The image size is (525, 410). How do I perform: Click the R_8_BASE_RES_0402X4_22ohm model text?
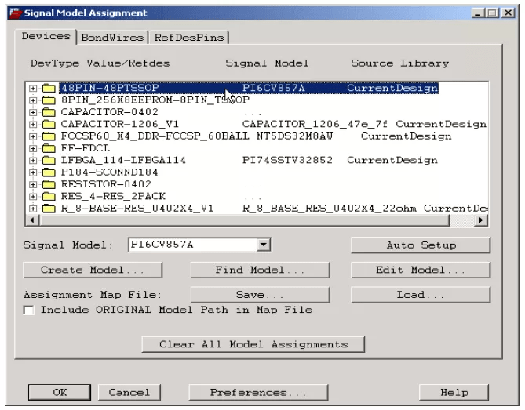pyautogui.click(x=330, y=209)
